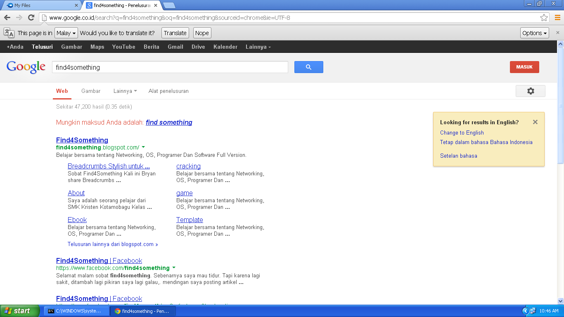Screen dimensions: 564x317
Task: Click the network tray icon
Action: coord(533,311)
